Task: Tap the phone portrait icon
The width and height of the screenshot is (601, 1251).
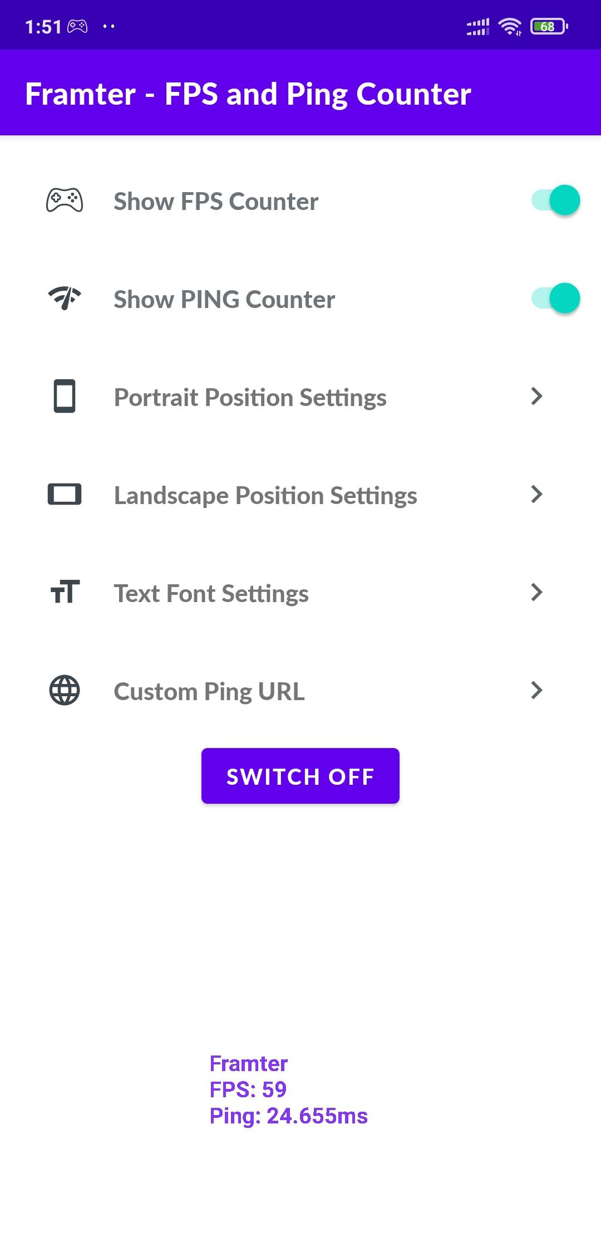Action: point(65,396)
